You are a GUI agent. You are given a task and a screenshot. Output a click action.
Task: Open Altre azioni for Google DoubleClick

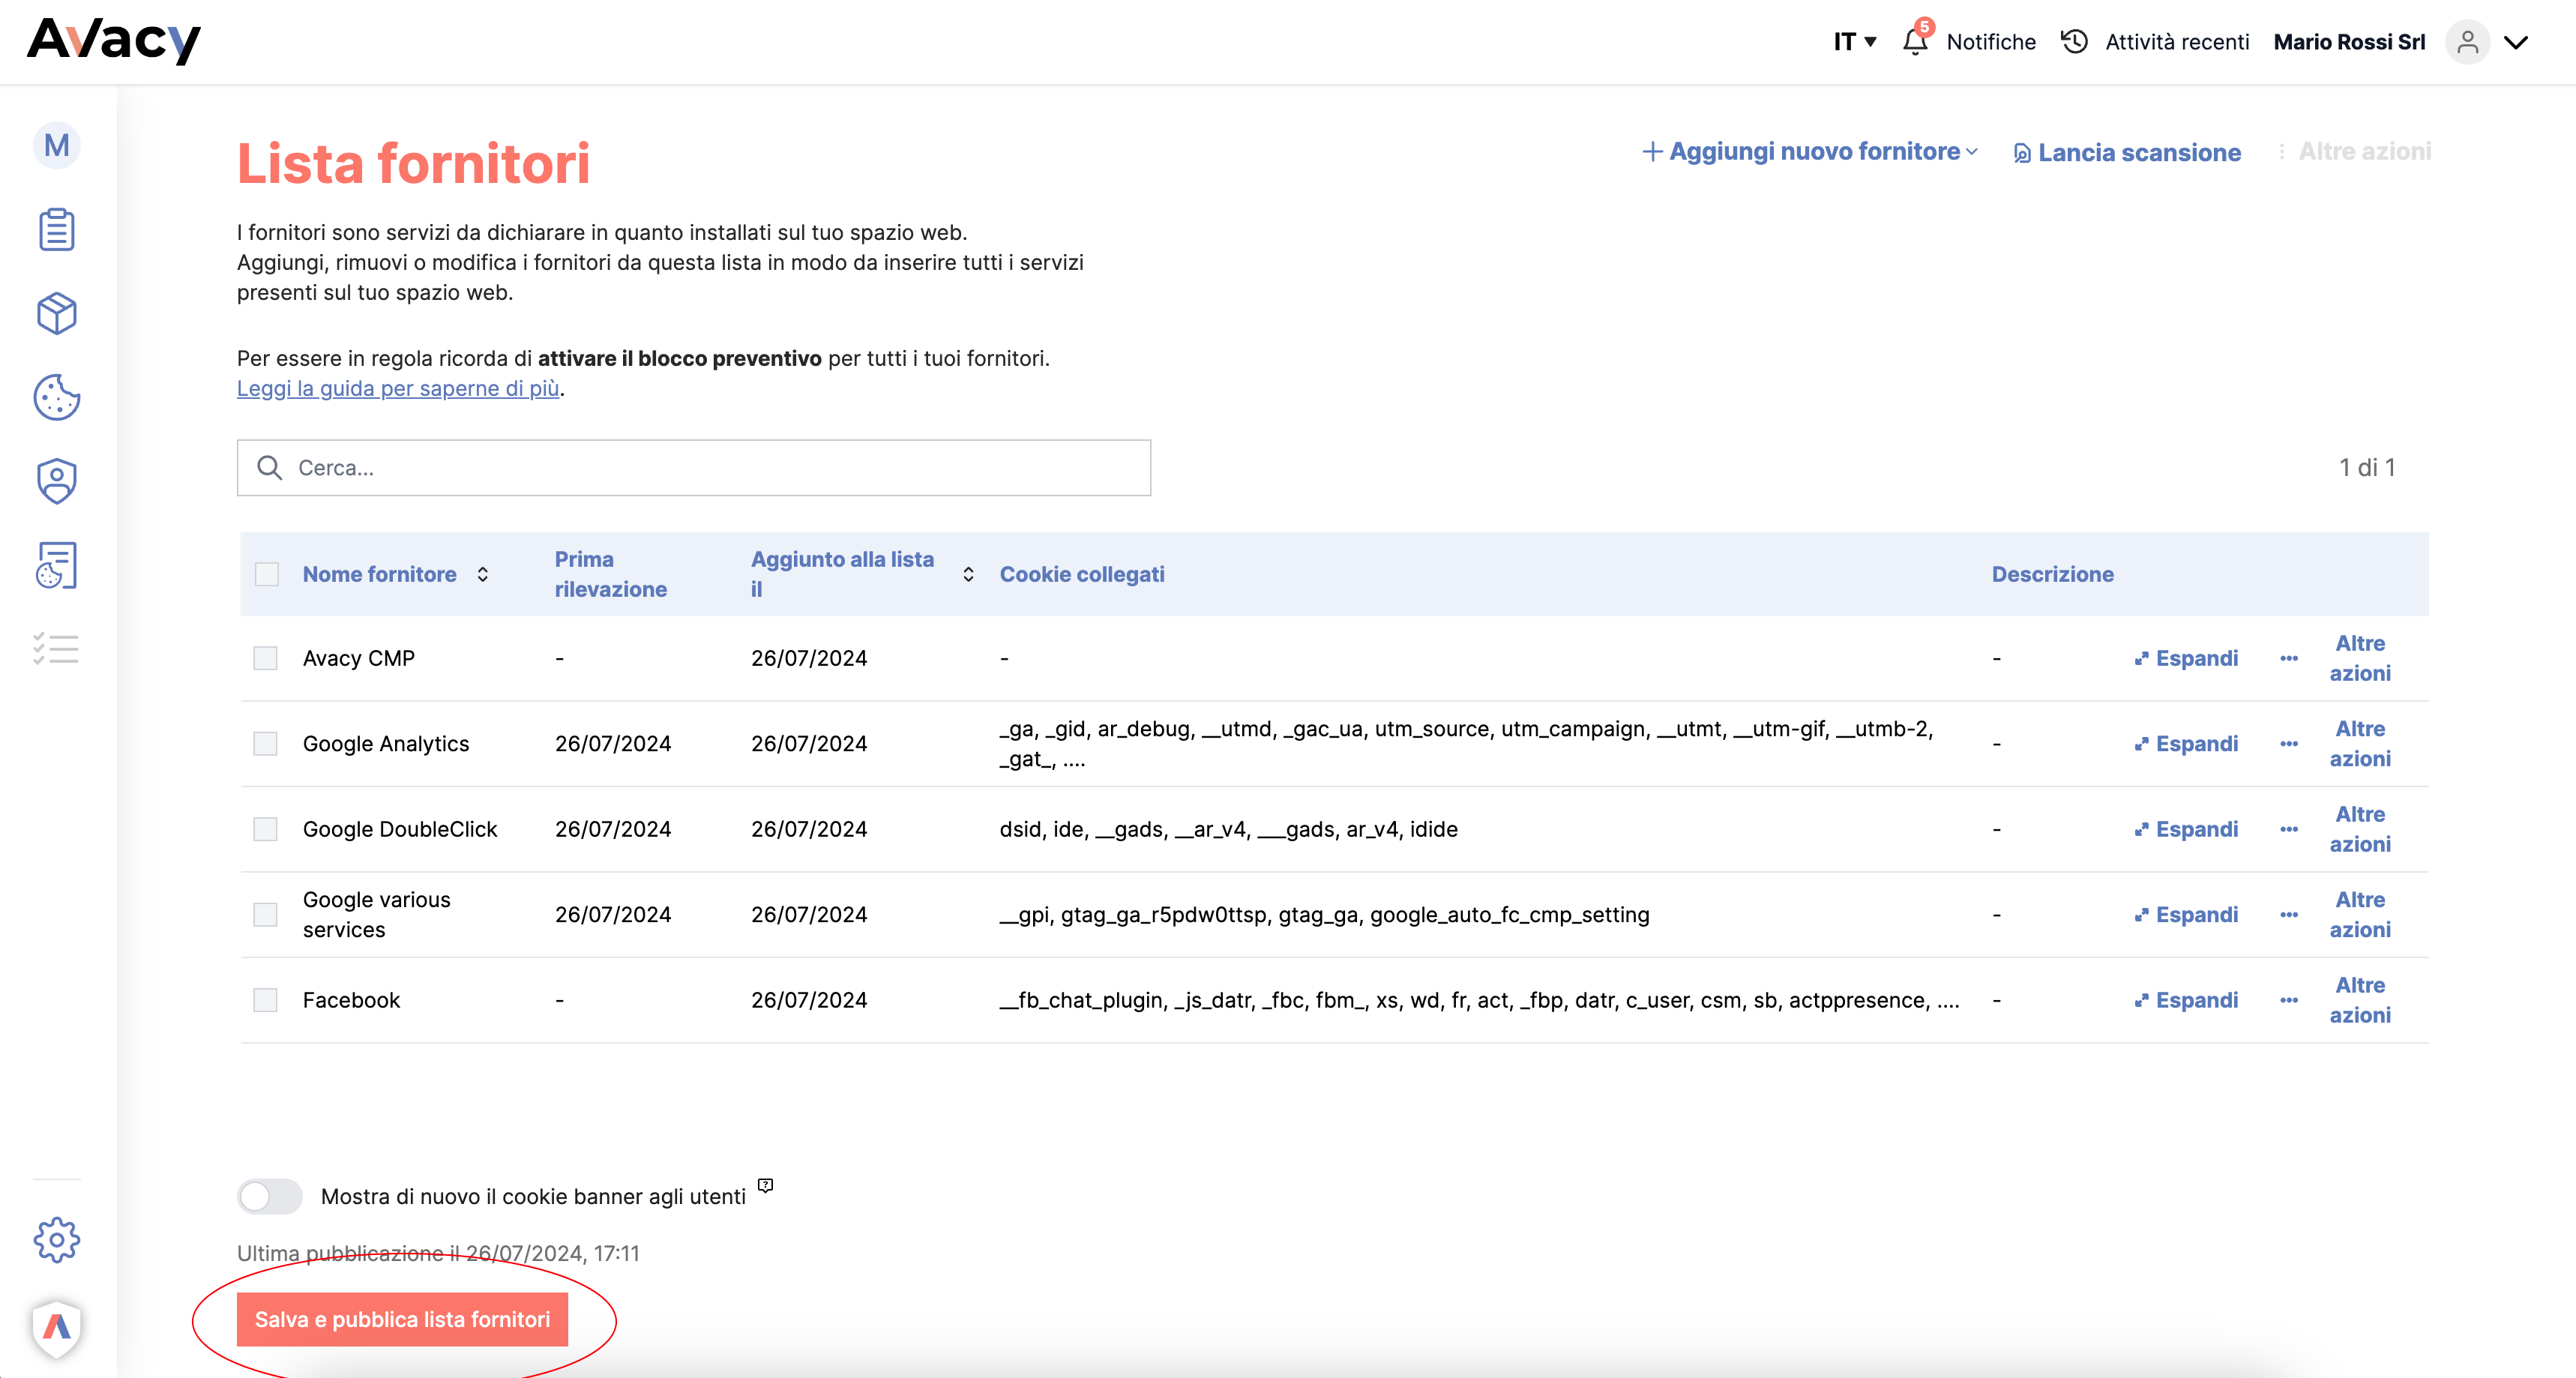pos(2361,830)
